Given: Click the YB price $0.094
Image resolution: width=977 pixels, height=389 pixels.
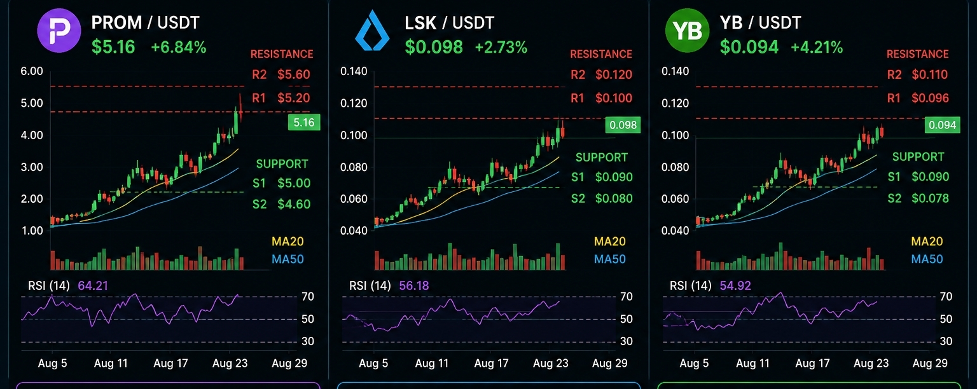Looking at the screenshot, I should coord(749,47).
